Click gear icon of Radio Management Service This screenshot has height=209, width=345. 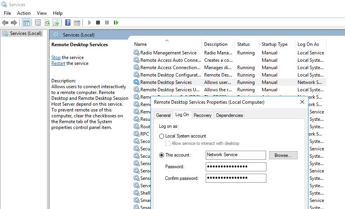click(x=137, y=52)
